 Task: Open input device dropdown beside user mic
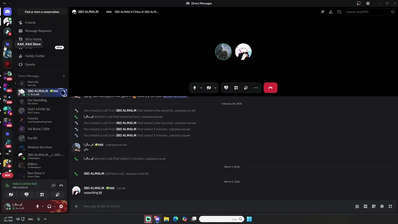coord(43,206)
